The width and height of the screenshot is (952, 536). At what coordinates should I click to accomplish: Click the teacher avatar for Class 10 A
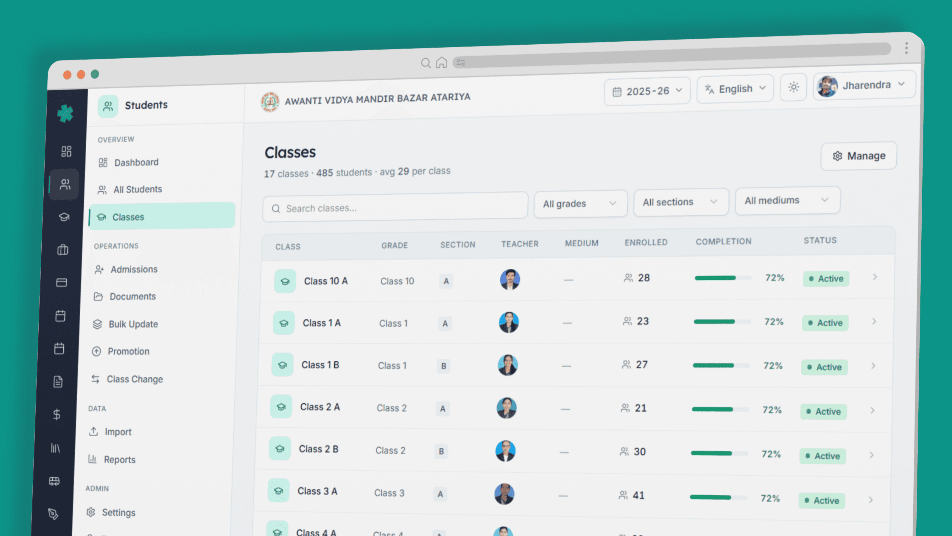click(x=510, y=279)
